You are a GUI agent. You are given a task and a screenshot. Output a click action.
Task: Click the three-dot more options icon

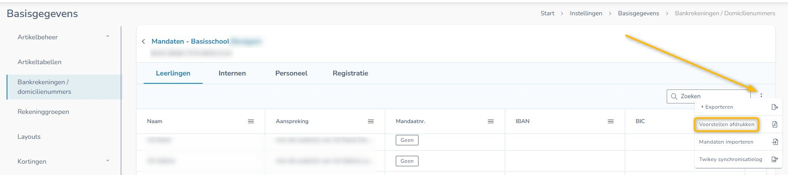761,96
